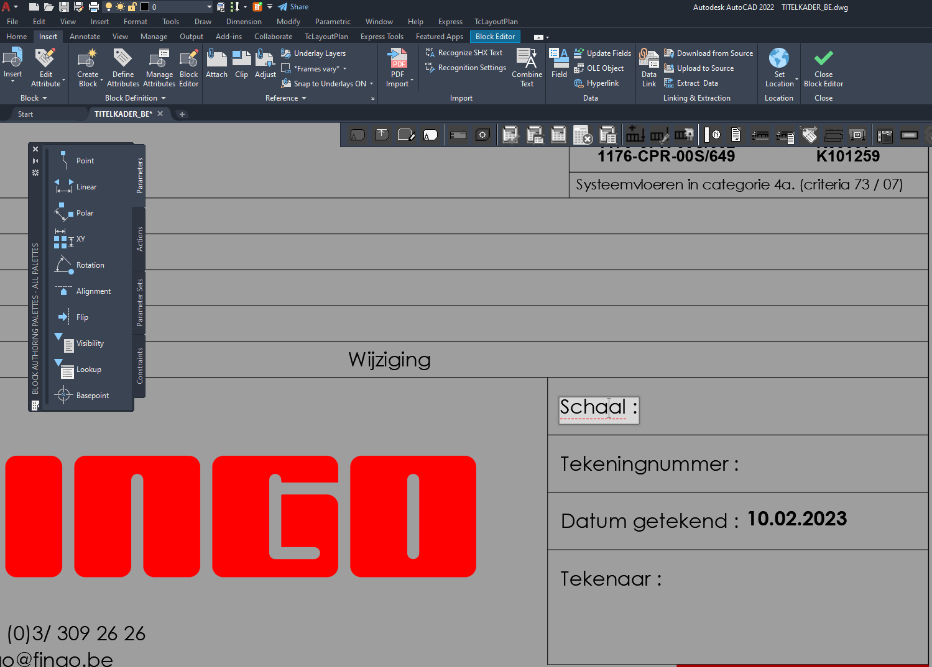Click Recognition Settings
The width and height of the screenshot is (932, 667).
click(x=465, y=68)
